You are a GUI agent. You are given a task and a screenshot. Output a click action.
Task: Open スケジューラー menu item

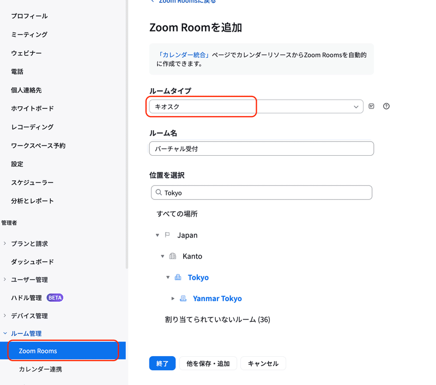(32, 182)
